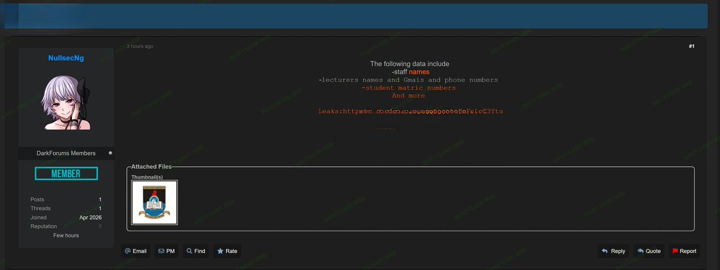720x270 pixels.
Task: Select the Posts count row
Action: coord(66,199)
